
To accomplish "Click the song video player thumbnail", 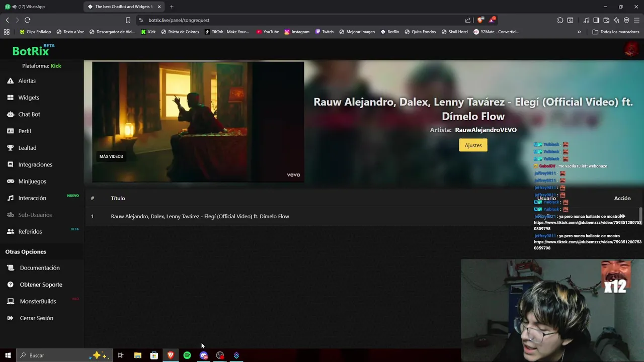I will coord(198,122).
